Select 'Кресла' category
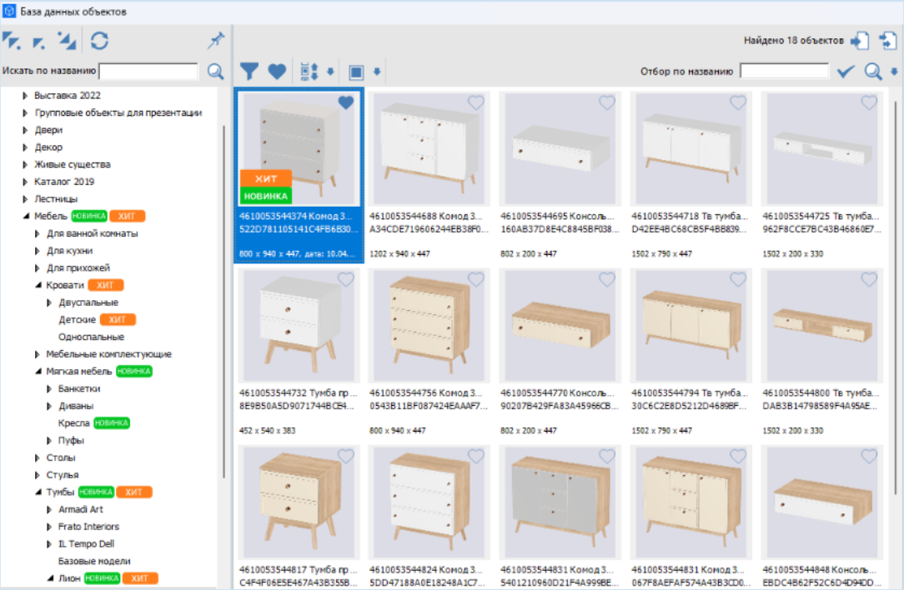904x590 pixels. click(x=73, y=423)
